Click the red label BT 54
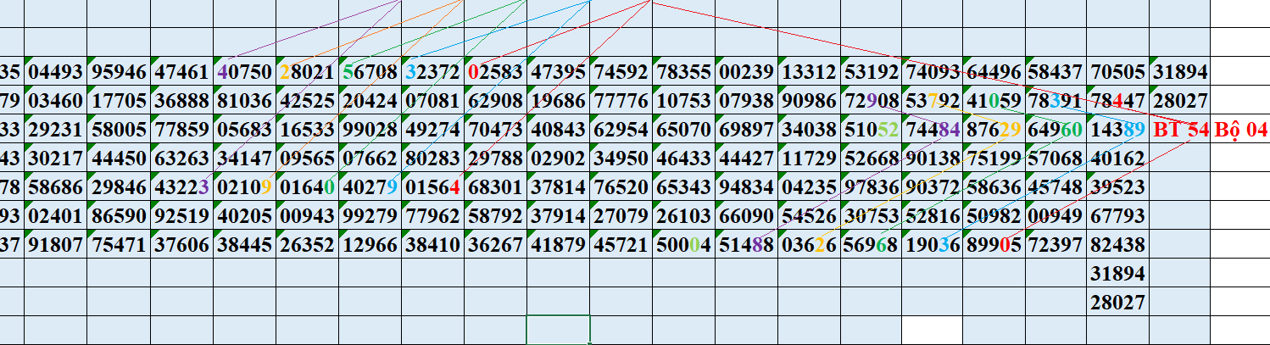Image resolution: width=1270 pixels, height=345 pixels. pyautogui.click(x=1179, y=130)
